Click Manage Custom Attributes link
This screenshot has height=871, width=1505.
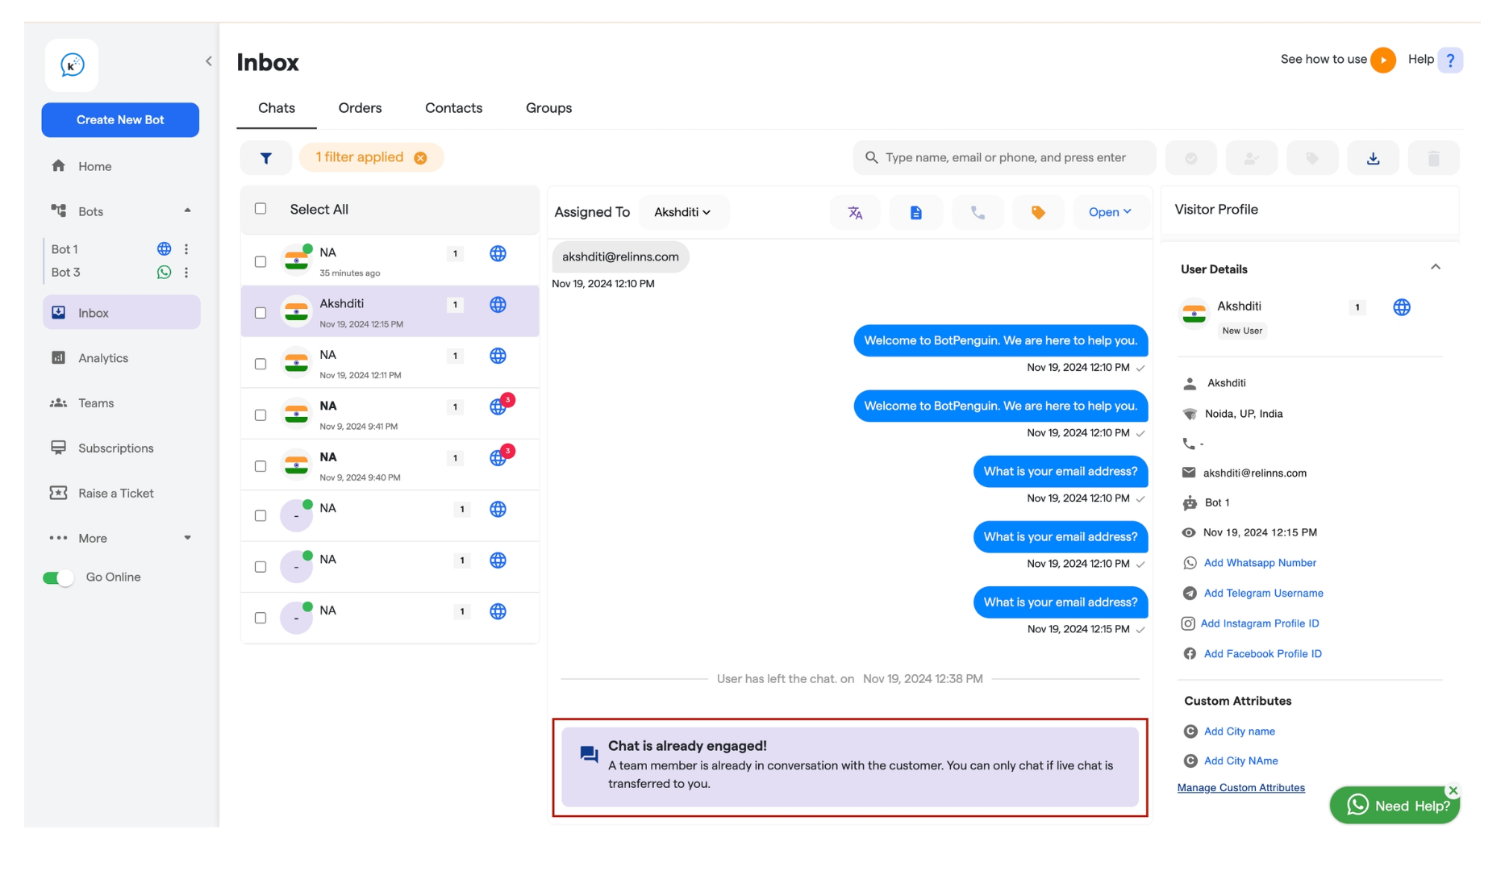click(1241, 788)
